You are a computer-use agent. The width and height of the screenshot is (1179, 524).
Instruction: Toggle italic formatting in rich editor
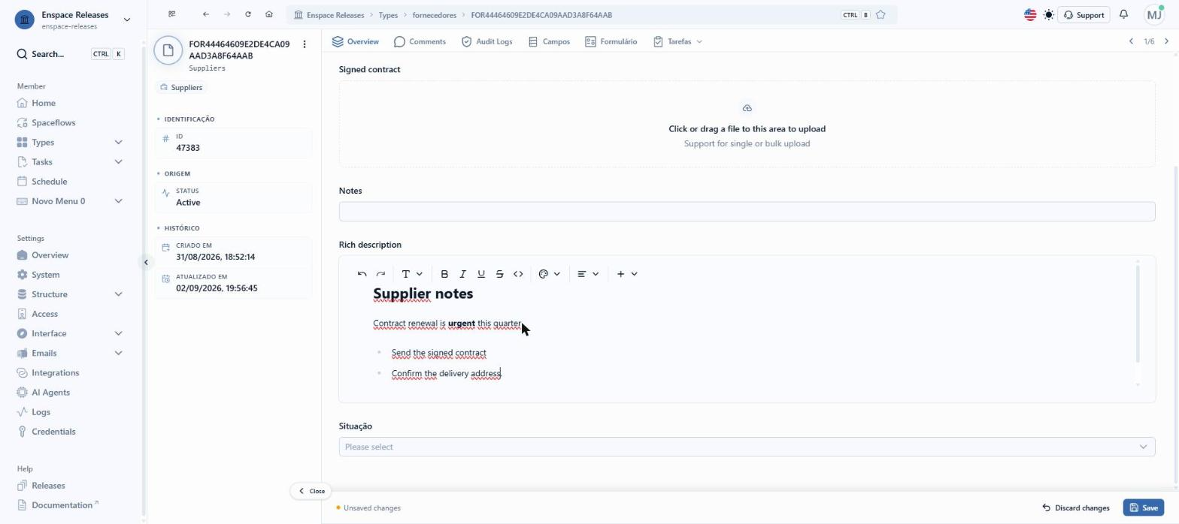(463, 274)
